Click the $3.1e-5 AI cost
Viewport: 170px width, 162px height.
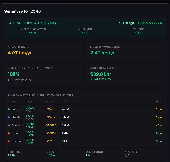(50, 117)
